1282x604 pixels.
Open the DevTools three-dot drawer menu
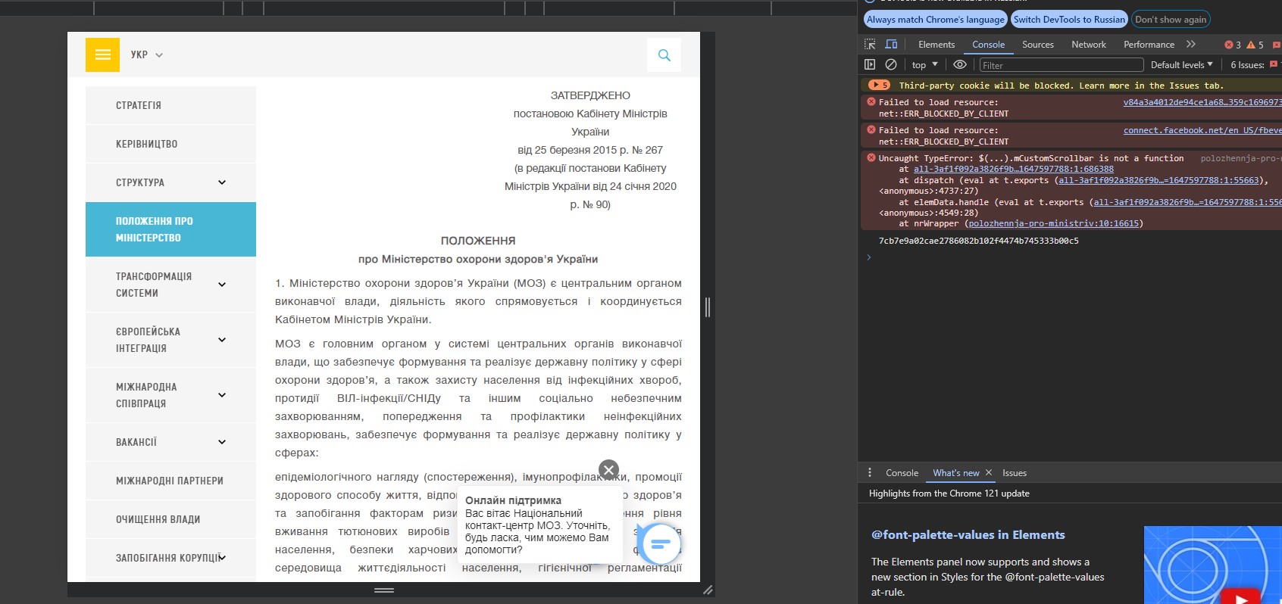(x=870, y=473)
